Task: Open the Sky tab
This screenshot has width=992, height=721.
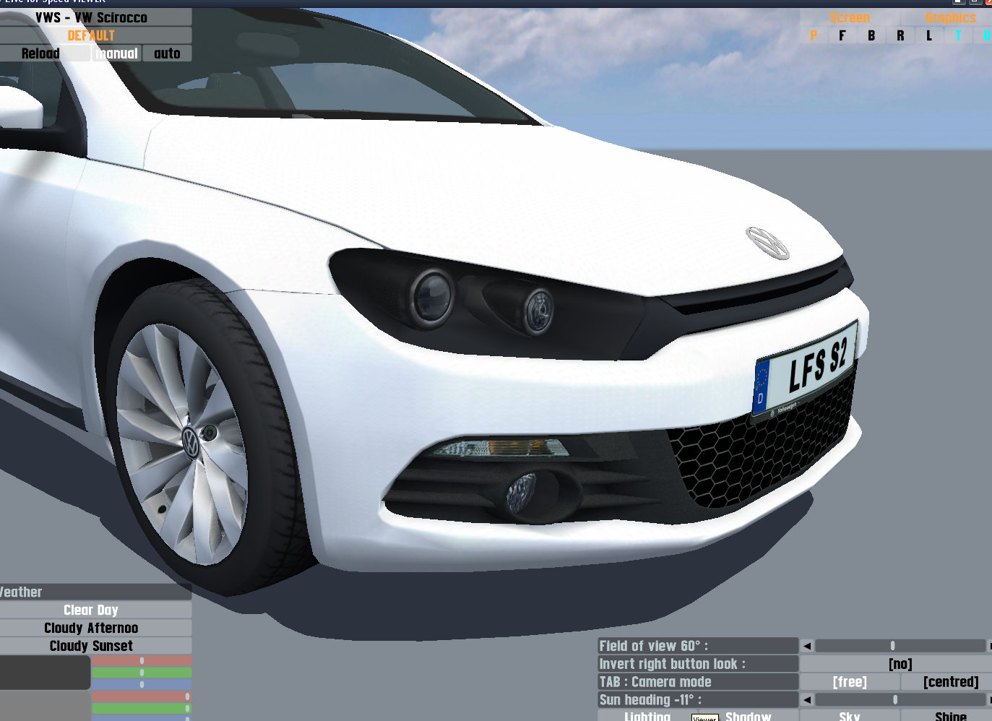Action: coord(850,716)
